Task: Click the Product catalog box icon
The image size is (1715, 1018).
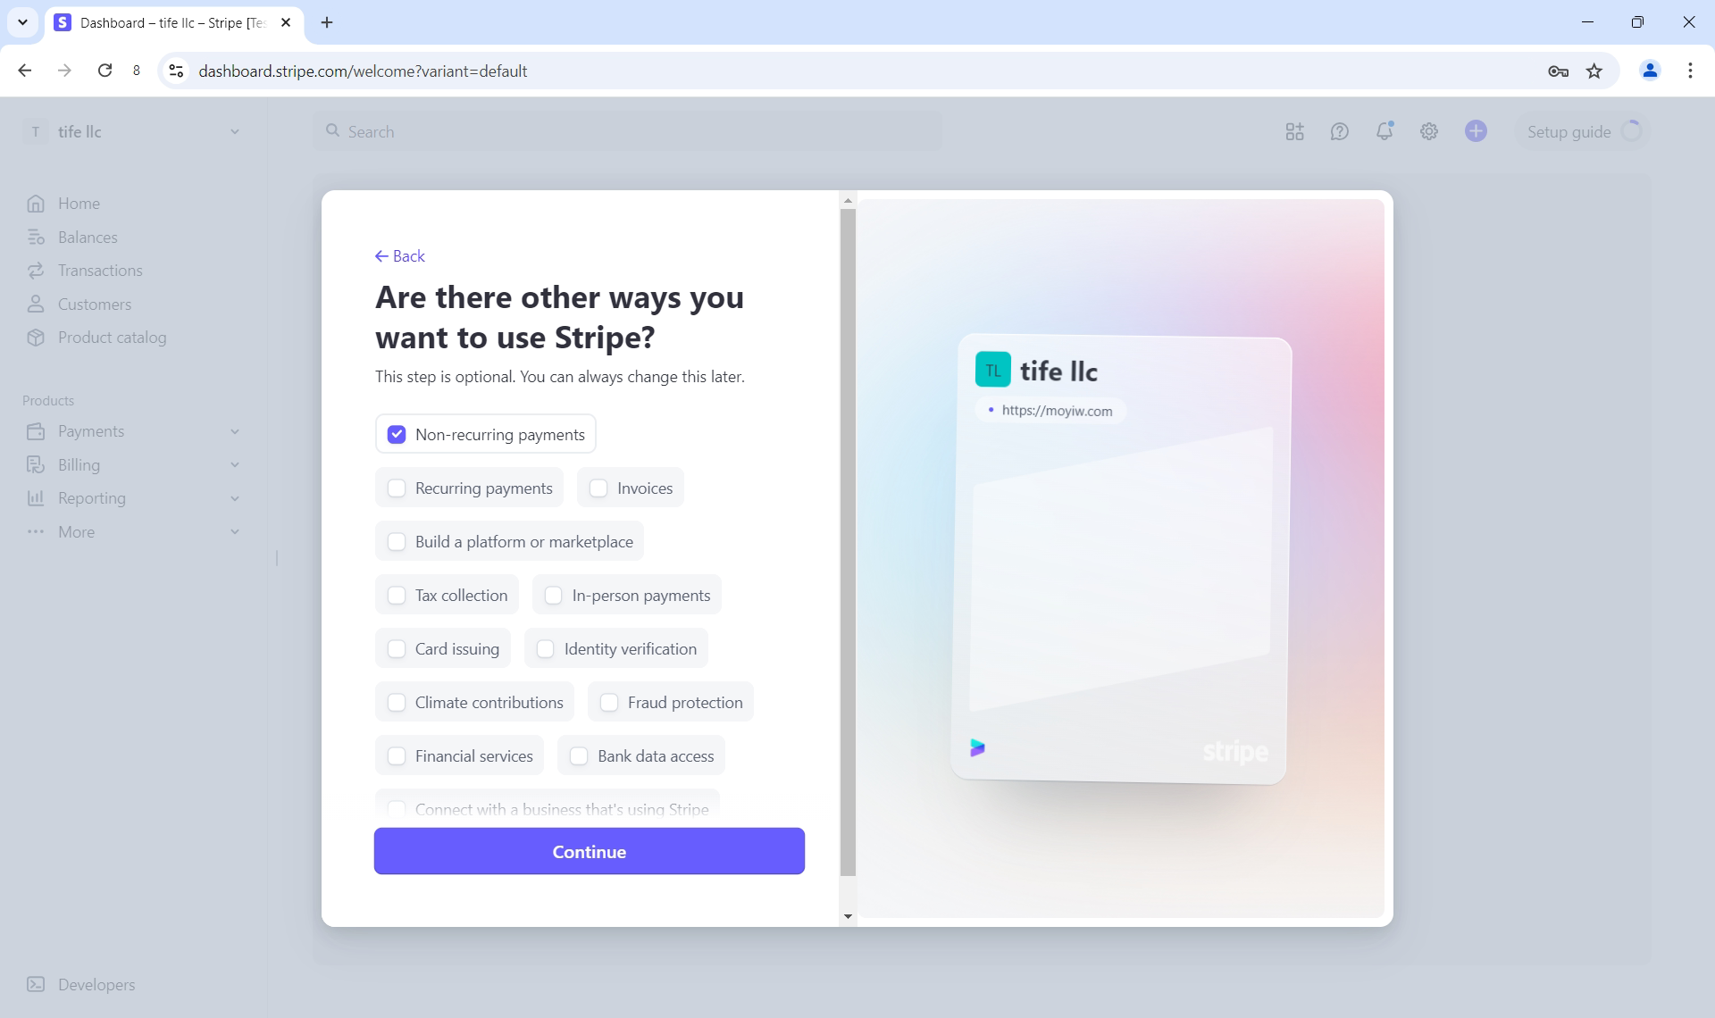Action: click(36, 338)
